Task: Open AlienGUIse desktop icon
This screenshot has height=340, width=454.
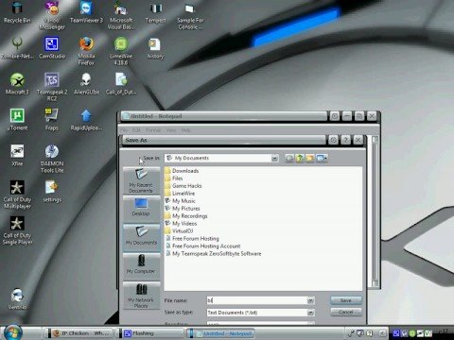Action: coord(86,84)
